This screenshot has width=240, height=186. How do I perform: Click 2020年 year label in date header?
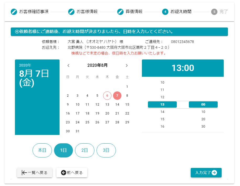click(25, 65)
